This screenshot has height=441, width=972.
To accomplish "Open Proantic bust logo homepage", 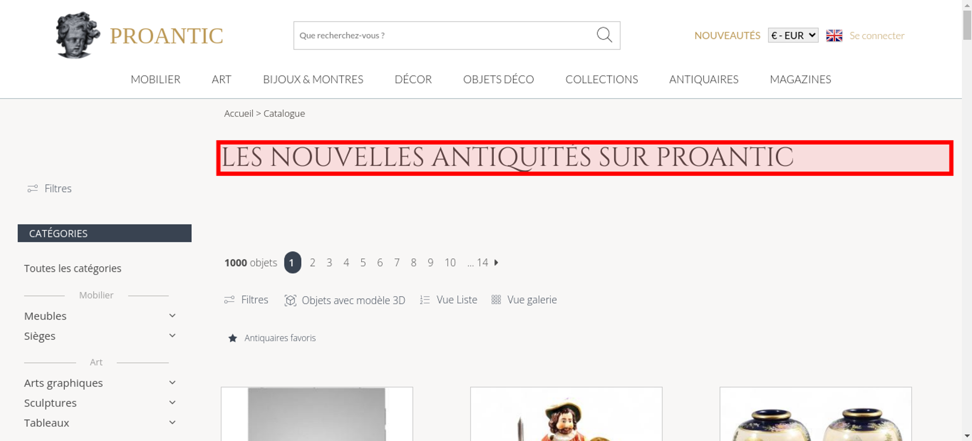I will click(78, 35).
